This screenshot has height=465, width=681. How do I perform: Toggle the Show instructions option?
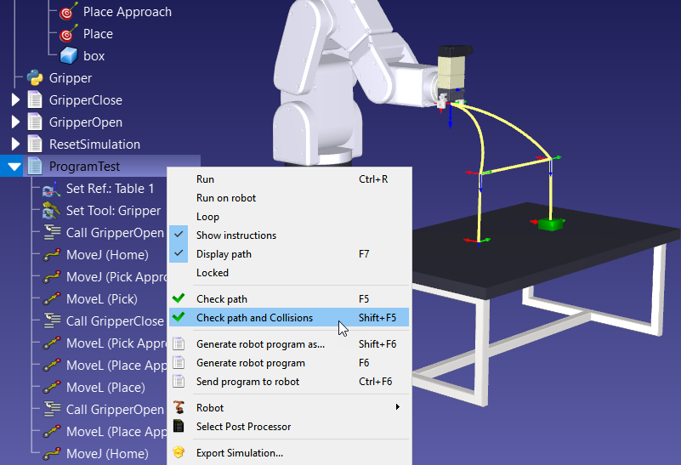(x=236, y=235)
